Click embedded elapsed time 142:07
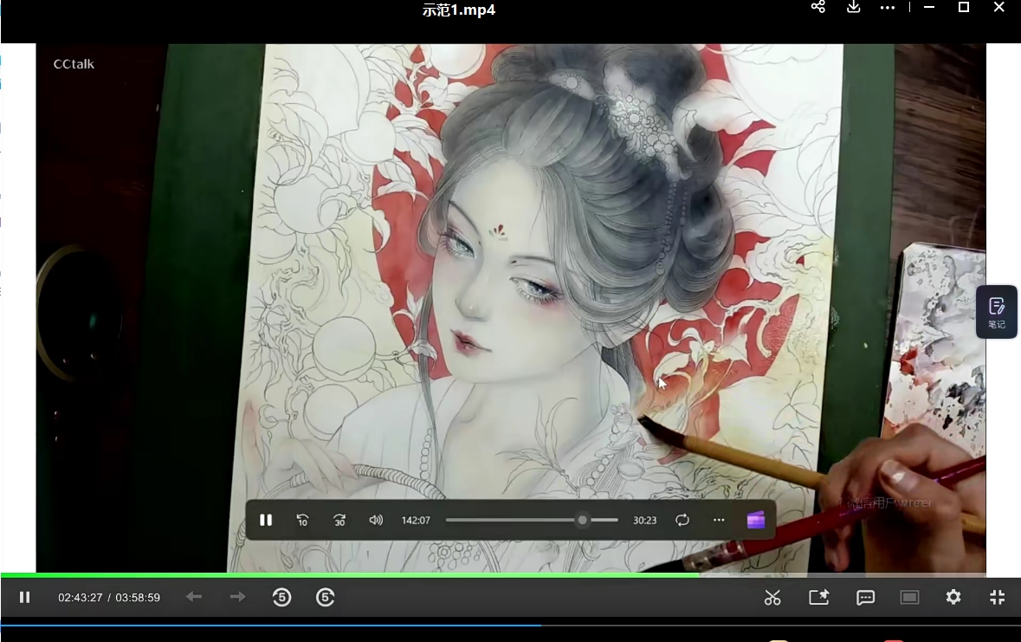1021x642 pixels. point(416,520)
